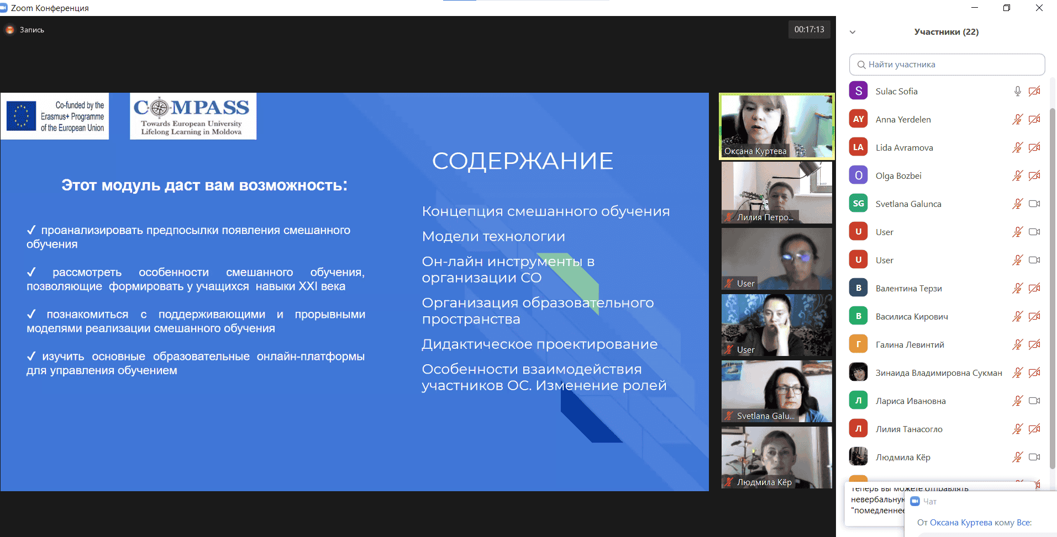Select Лилия Танасогло in participant list
The height and width of the screenshot is (537, 1057).
[x=908, y=429]
